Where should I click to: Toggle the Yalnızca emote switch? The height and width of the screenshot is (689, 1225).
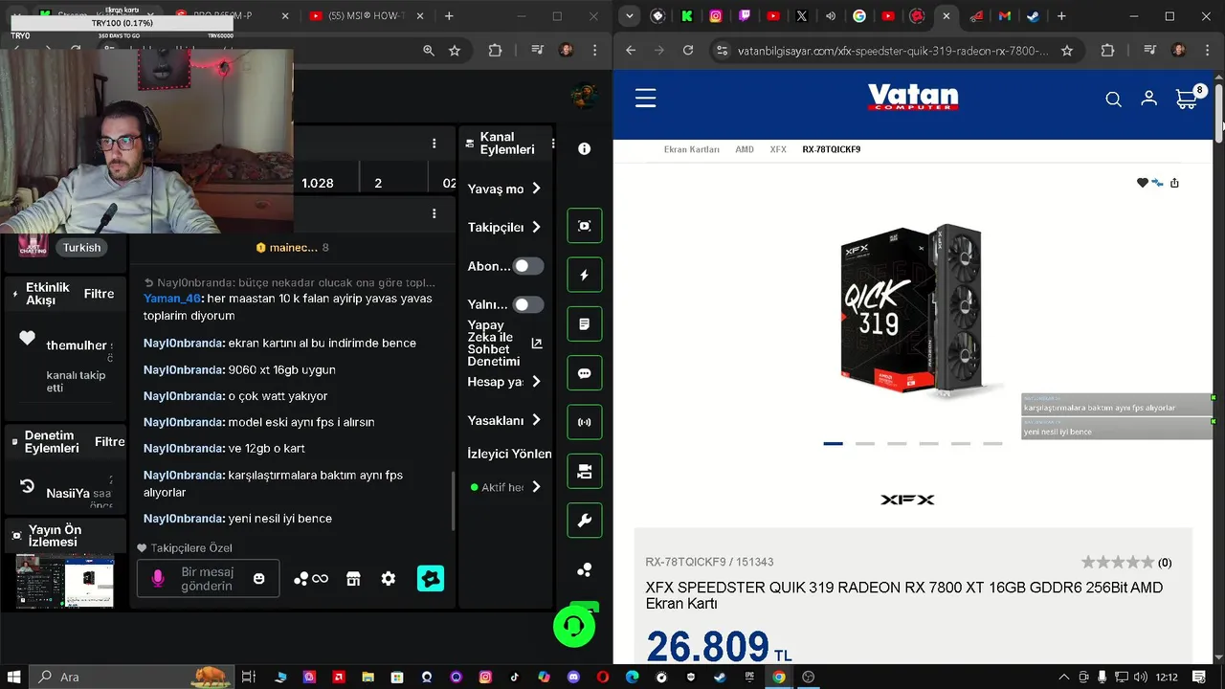click(x=527, y=304)
